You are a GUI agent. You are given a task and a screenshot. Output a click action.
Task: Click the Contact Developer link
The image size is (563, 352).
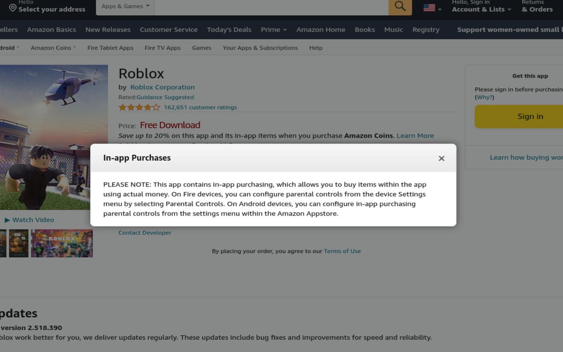[x=145, y=233]
